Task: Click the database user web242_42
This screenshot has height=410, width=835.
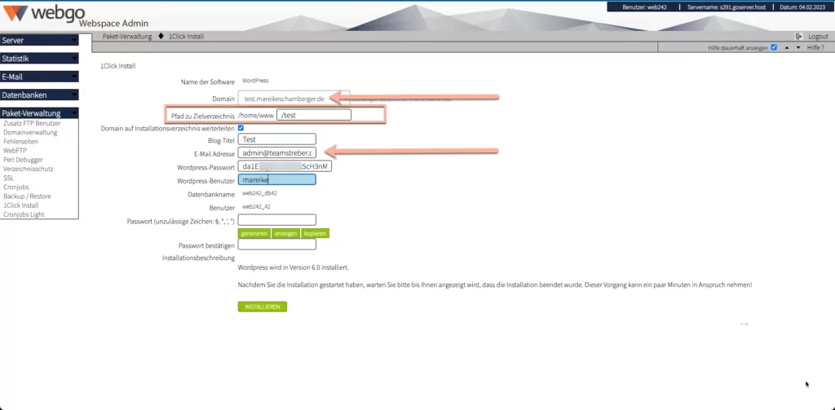Action: tap(255, 206)
